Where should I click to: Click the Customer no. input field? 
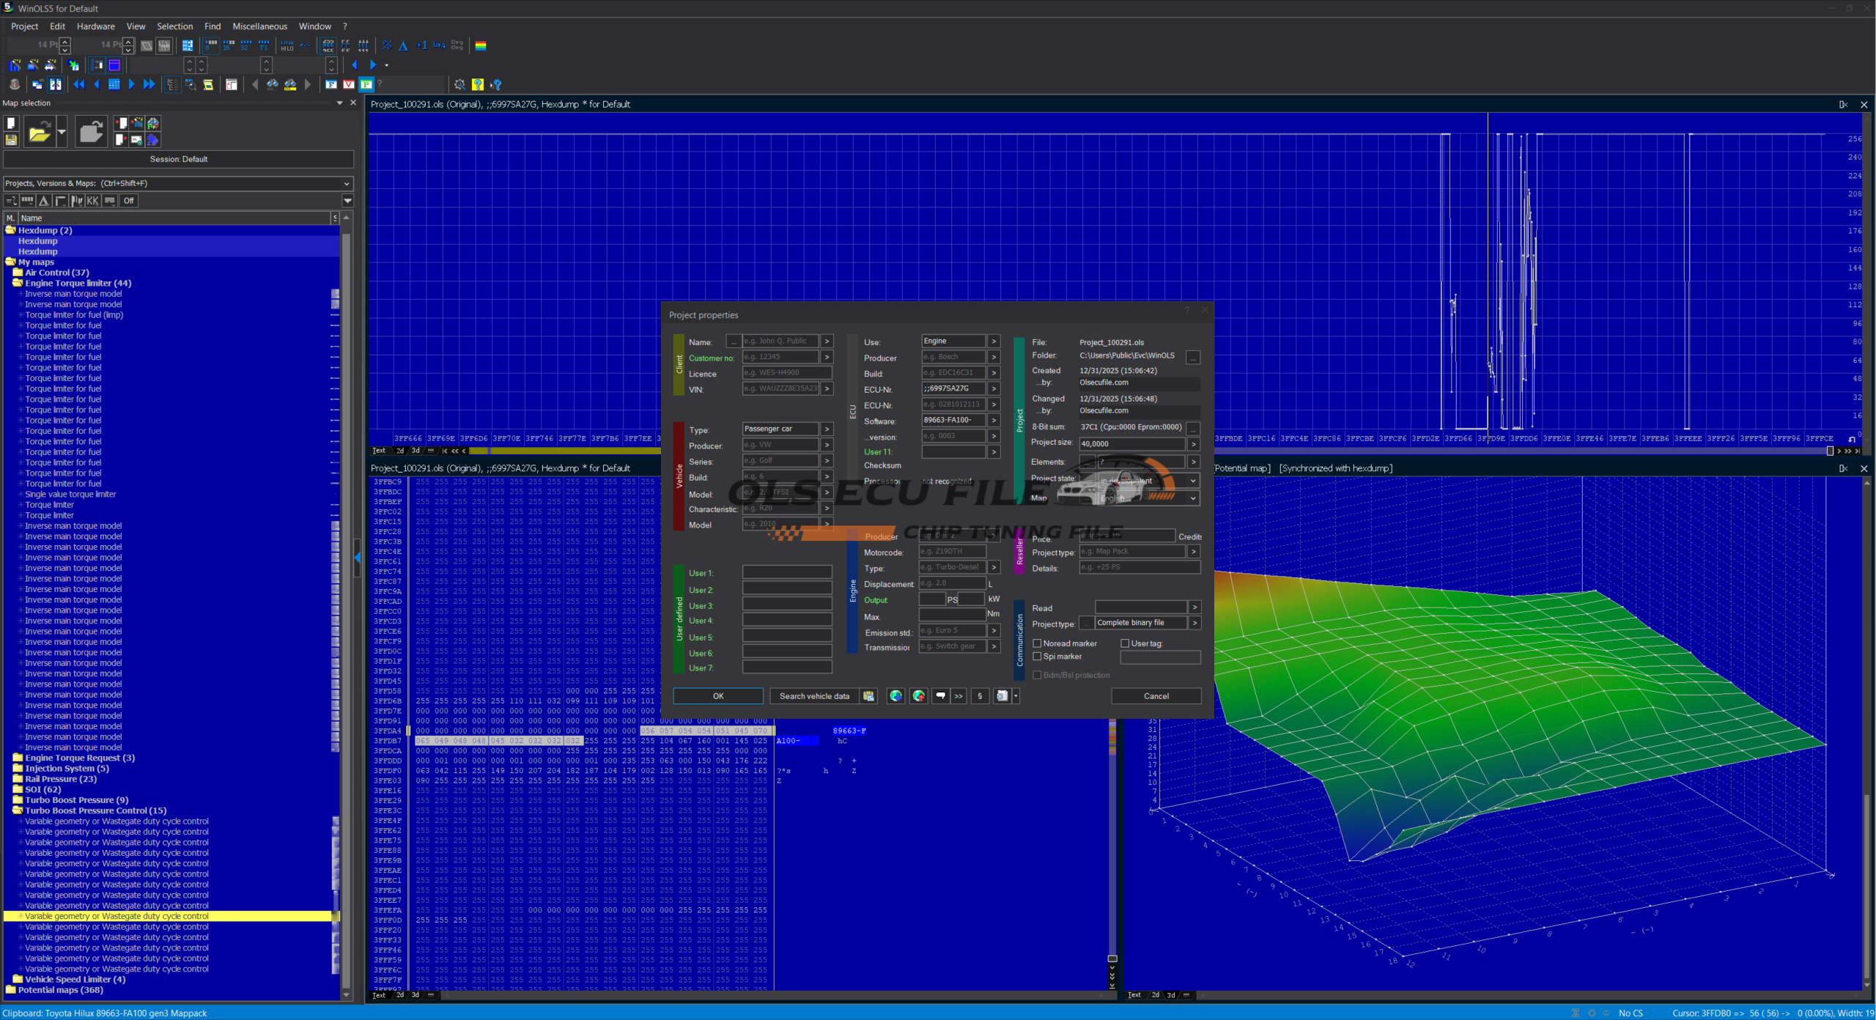780,358
